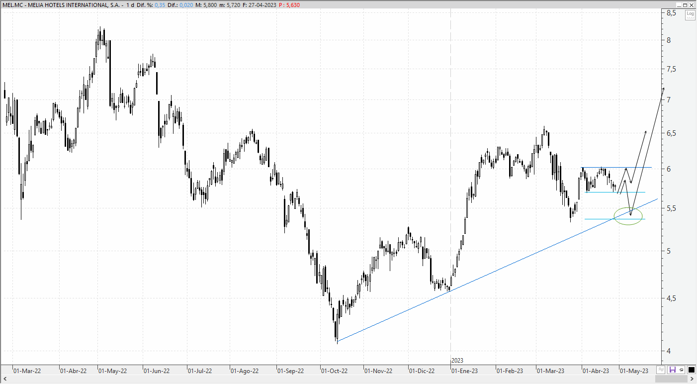Click the double-chevron collapse icon
Image resolution: width=697 pixels, height=384 pixels.
pos(661,370)
